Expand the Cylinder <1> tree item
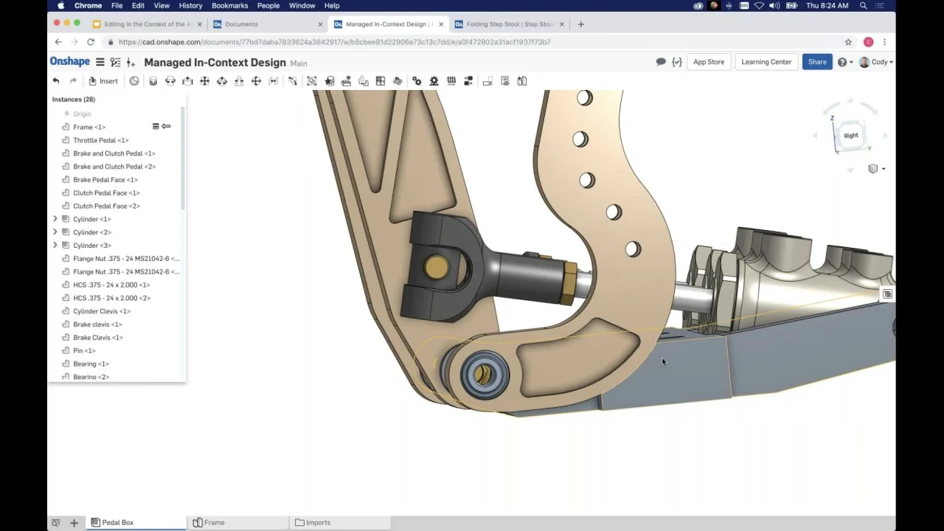Screen dimensions: 944x531 click(55, 219)
